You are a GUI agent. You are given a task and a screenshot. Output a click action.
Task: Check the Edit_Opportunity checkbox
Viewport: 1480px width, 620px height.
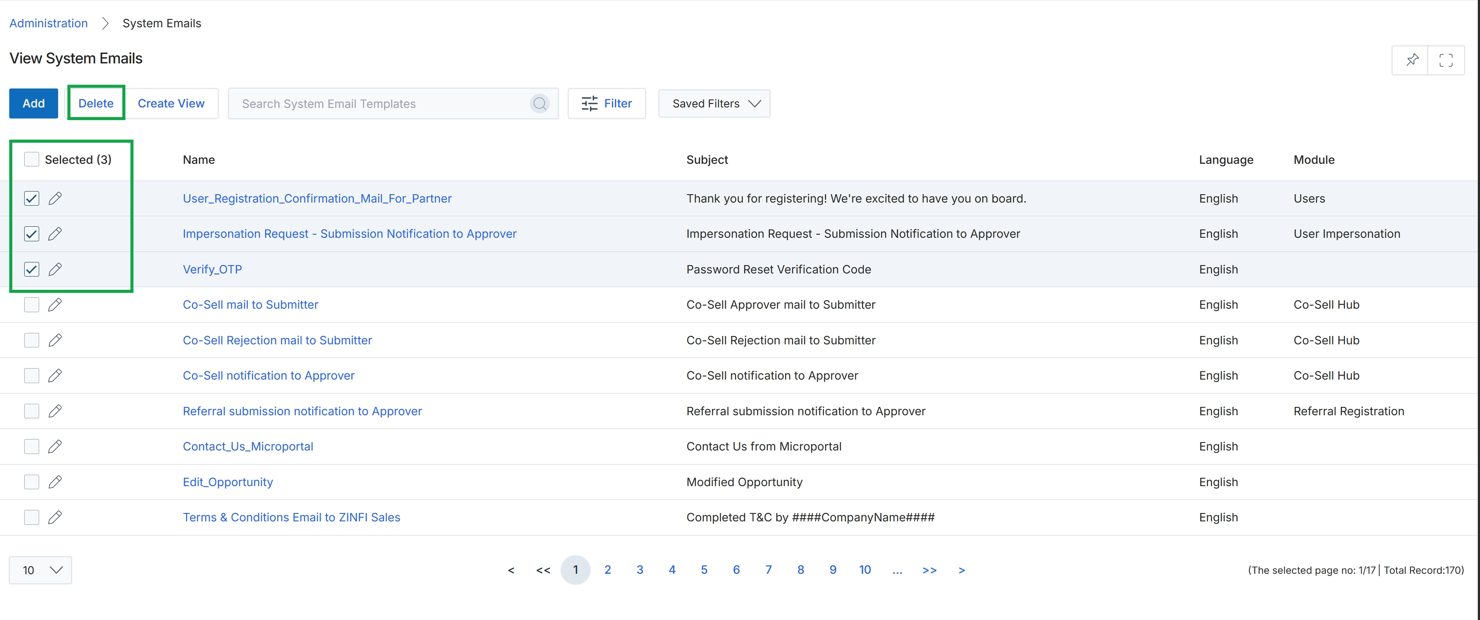pos(32,482)
